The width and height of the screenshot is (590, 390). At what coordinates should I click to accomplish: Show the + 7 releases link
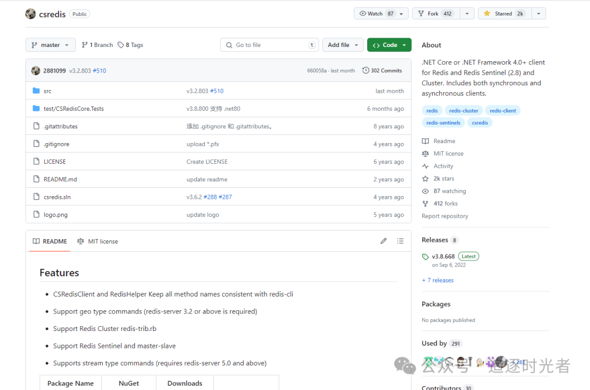(x=438, y=280)
